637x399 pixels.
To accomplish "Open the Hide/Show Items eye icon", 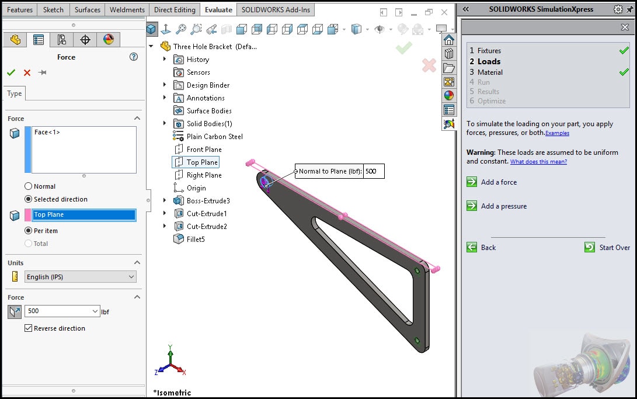I will click(x=380, y=29).
